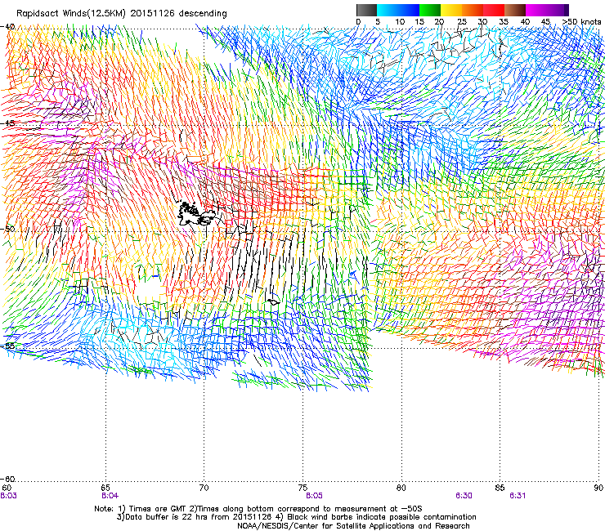Click the purple time label 8:03

[x=8, y=496]
